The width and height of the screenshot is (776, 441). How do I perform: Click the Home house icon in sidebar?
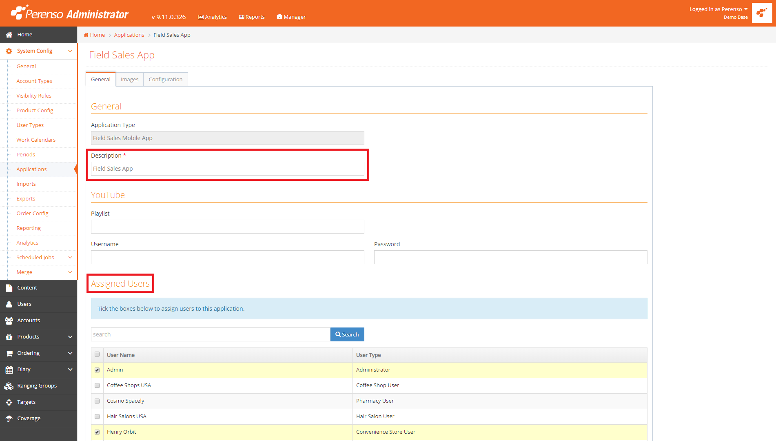click(9, 35)
